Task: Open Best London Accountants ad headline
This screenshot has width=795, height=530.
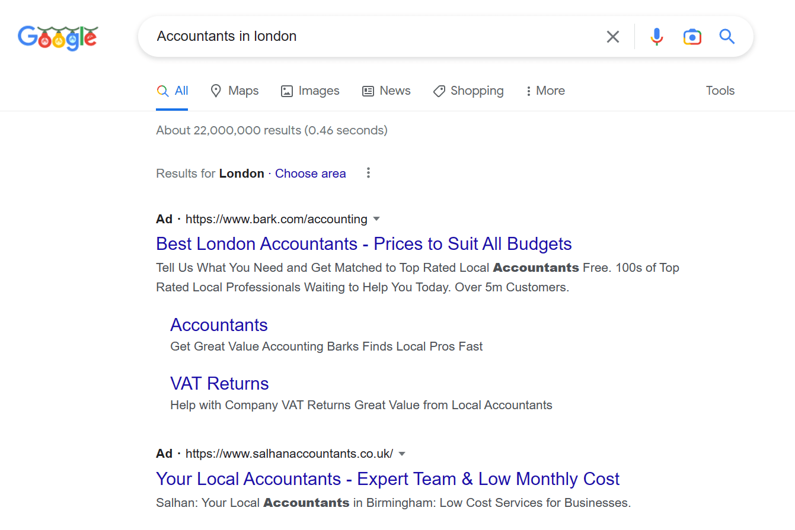Action: click(363, 244)
